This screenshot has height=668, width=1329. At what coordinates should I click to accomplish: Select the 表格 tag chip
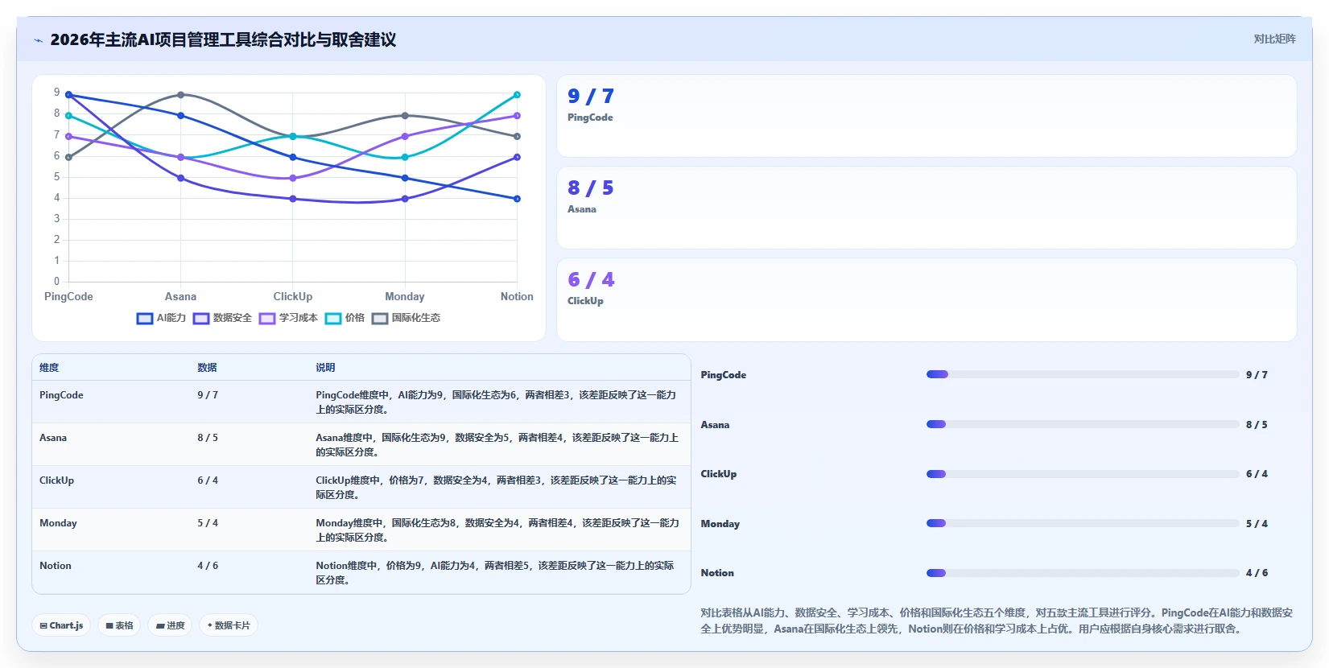[x=119, y=625]
